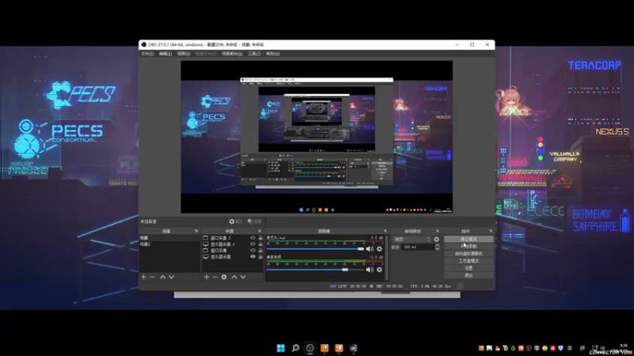Pop out the 混音器 dock icon
This screenshot has height=356, width=634.
click(385, 231)
